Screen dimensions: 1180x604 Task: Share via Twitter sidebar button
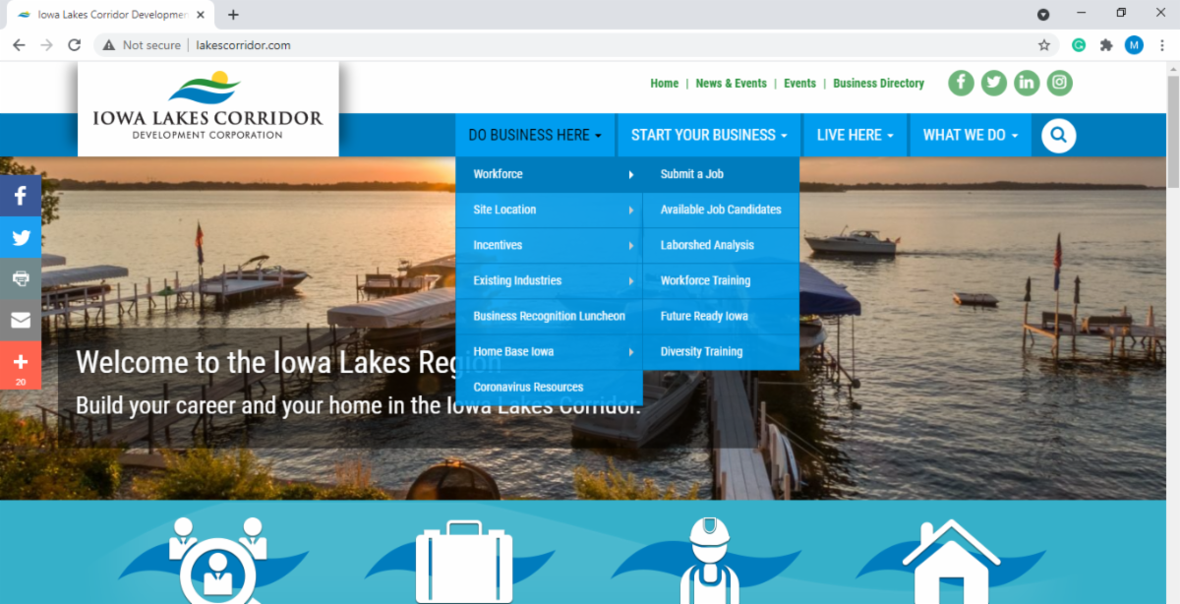click(21, 237)
